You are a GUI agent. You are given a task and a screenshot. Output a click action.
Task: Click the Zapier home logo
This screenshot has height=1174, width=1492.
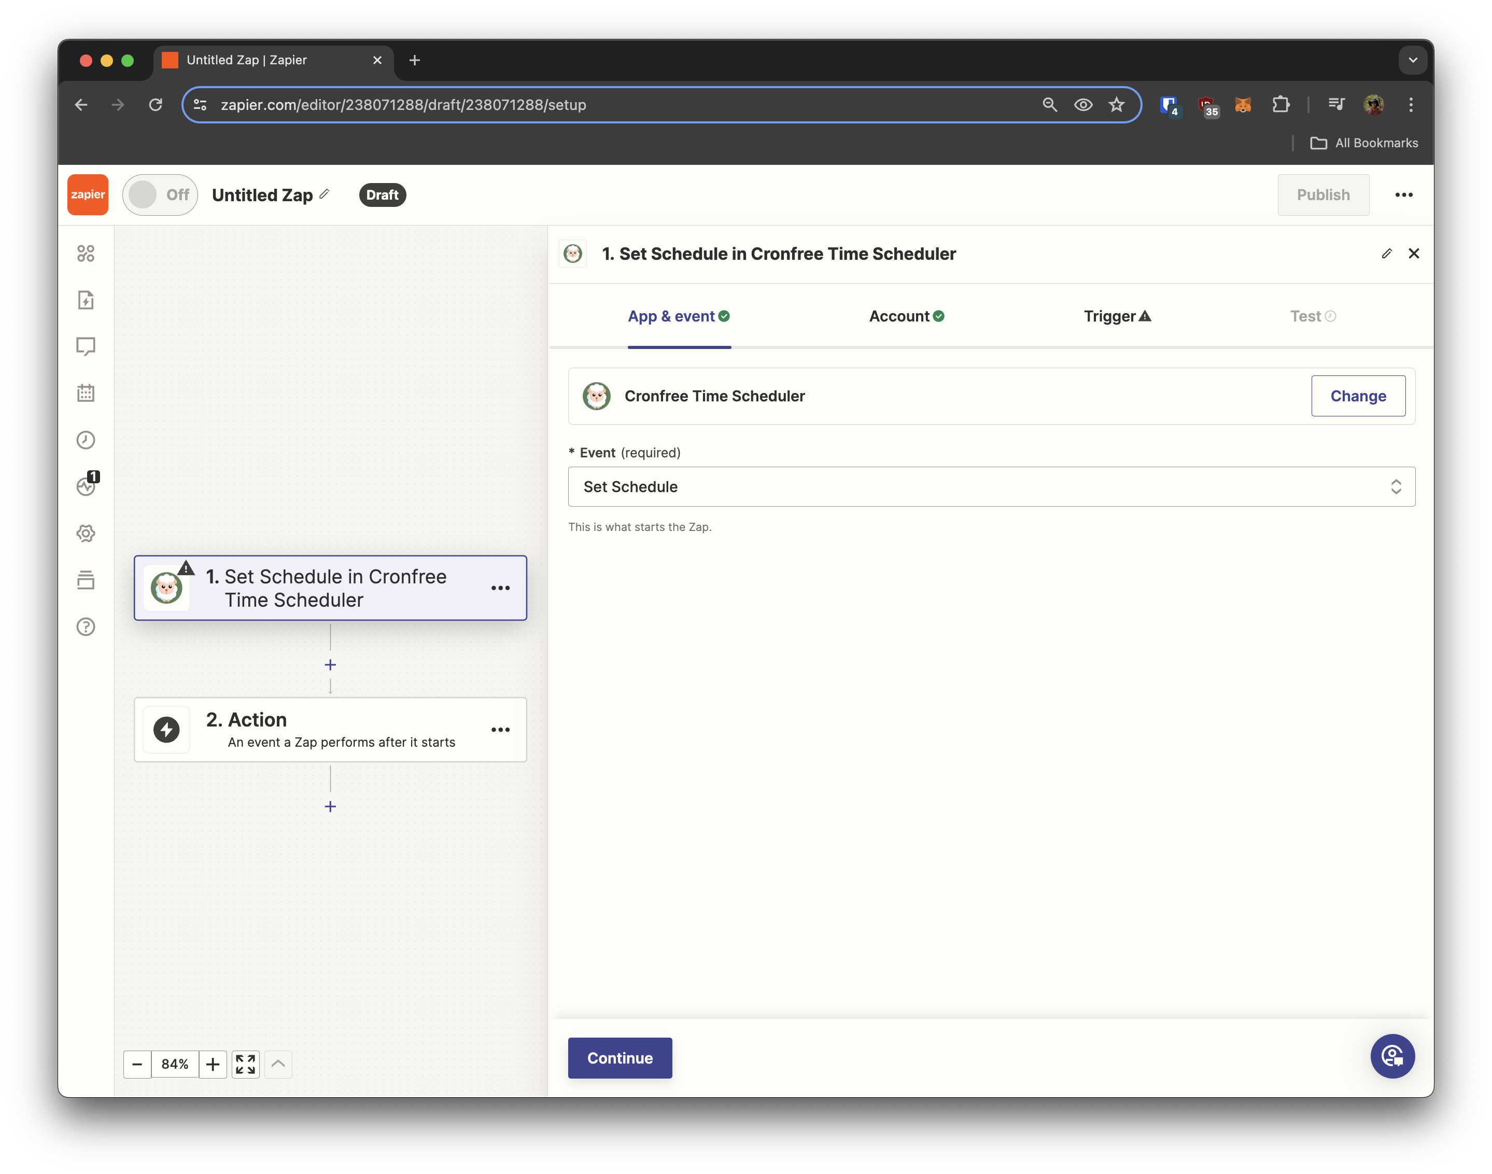(x=88, y=194)
